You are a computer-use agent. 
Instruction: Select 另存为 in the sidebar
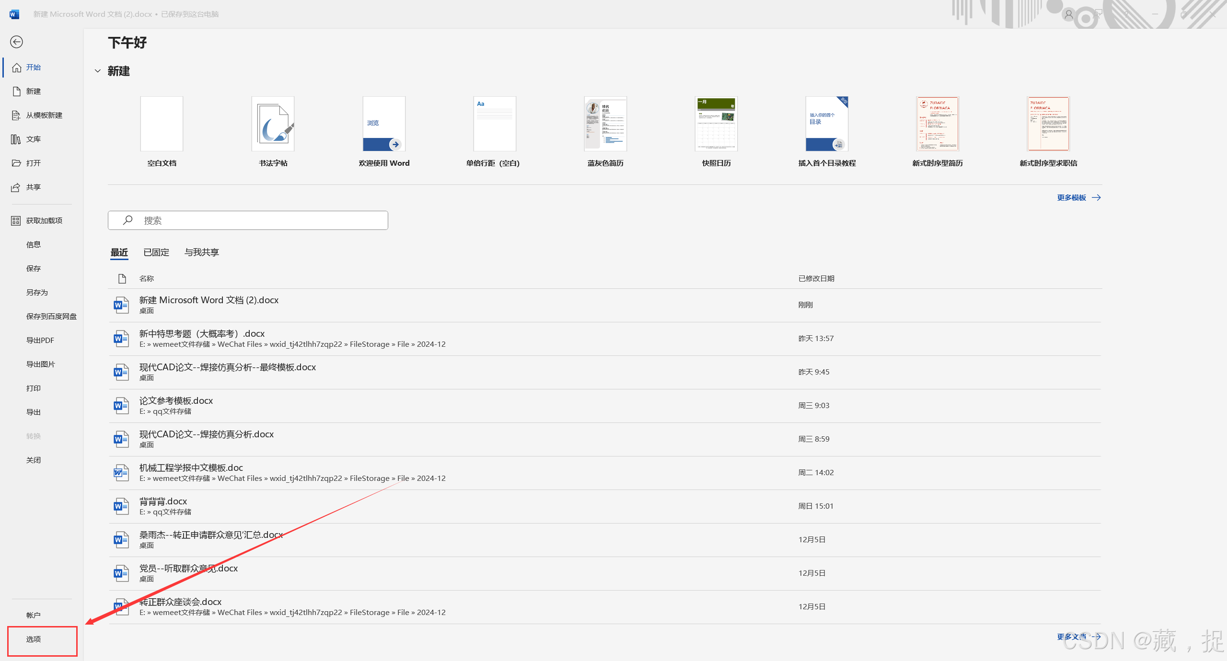pyautogui.click(x=37, y=293)
